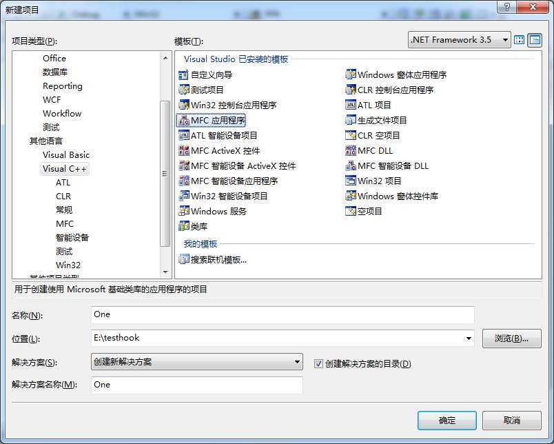This screenshot has height=444, width=554.
Task: Select MFC ActiveX 控件 template icon
Action: pyautogui.click(x=184, y=150)
